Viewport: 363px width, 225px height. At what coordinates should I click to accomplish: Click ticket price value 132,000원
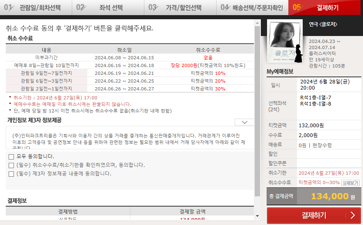click(x=311, y=126)
